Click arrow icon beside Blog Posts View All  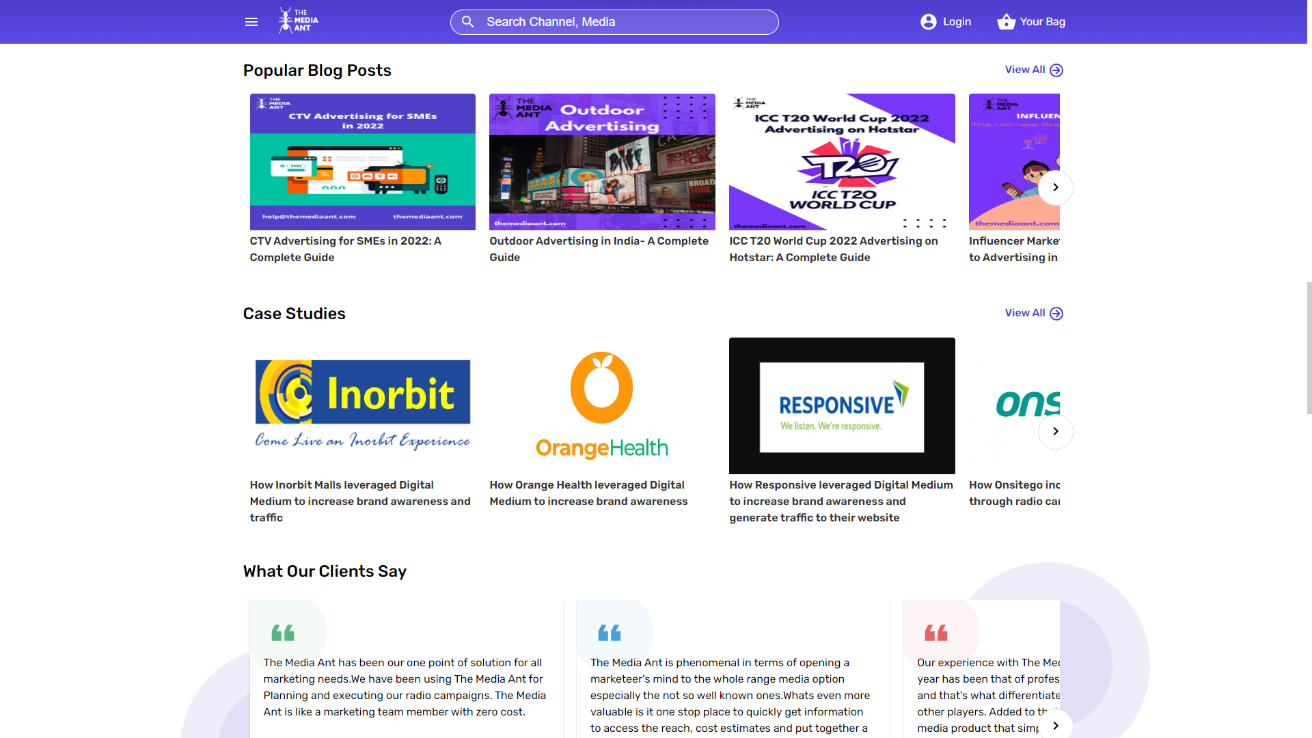pos(1056,70)
